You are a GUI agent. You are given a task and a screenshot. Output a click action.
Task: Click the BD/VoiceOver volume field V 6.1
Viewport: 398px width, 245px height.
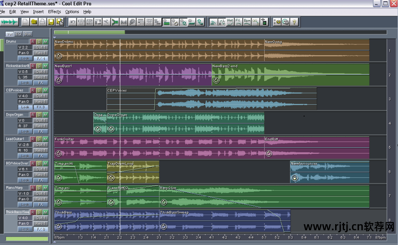25,169
